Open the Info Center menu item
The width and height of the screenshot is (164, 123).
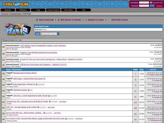click(x=68, y=10)
